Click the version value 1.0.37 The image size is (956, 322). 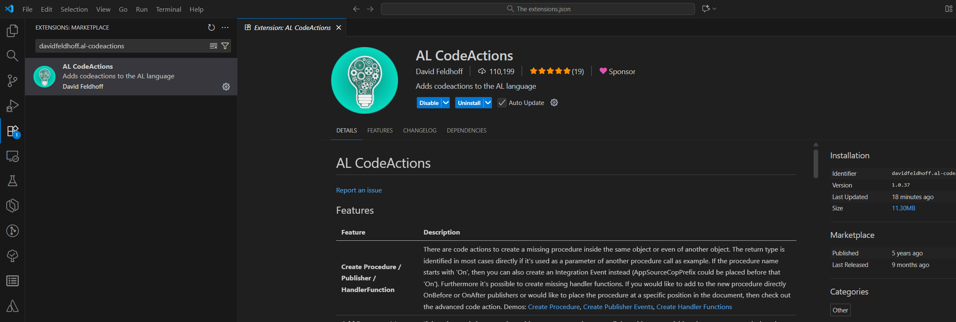[901, 185]
